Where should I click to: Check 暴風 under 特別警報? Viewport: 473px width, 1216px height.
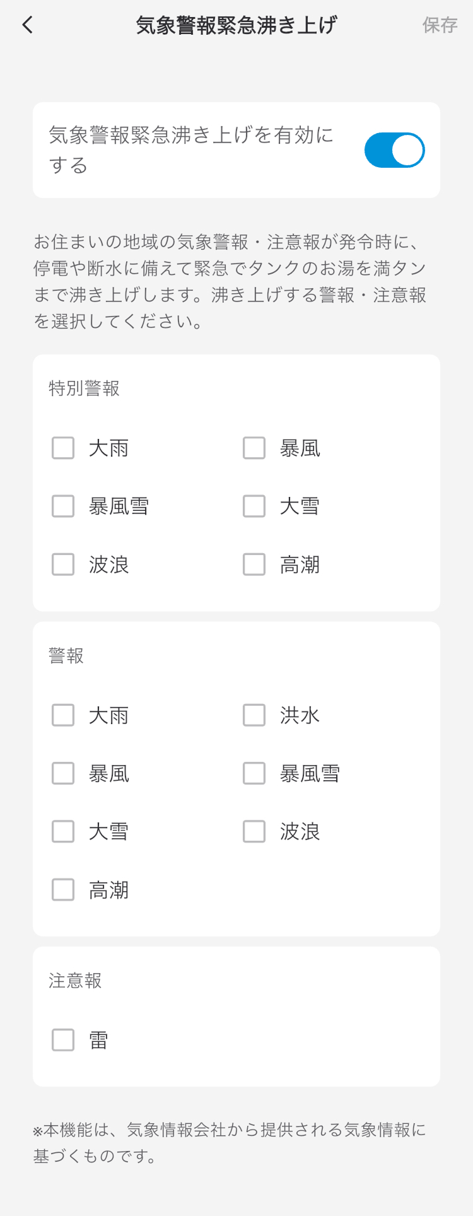pos(254,448)
